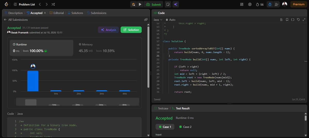This screenshot has height=138, width=309.
Task: Select the Accepted tab
Action: 35,13
